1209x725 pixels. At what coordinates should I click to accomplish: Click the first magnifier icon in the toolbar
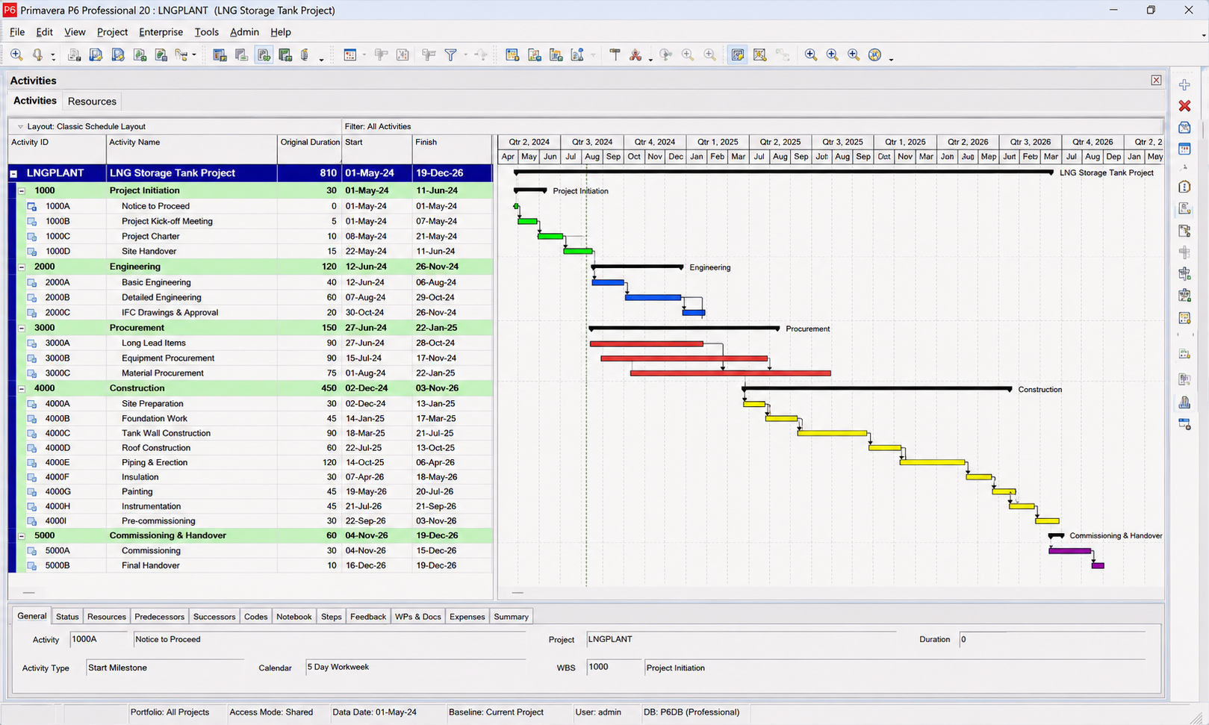point(16,55)
